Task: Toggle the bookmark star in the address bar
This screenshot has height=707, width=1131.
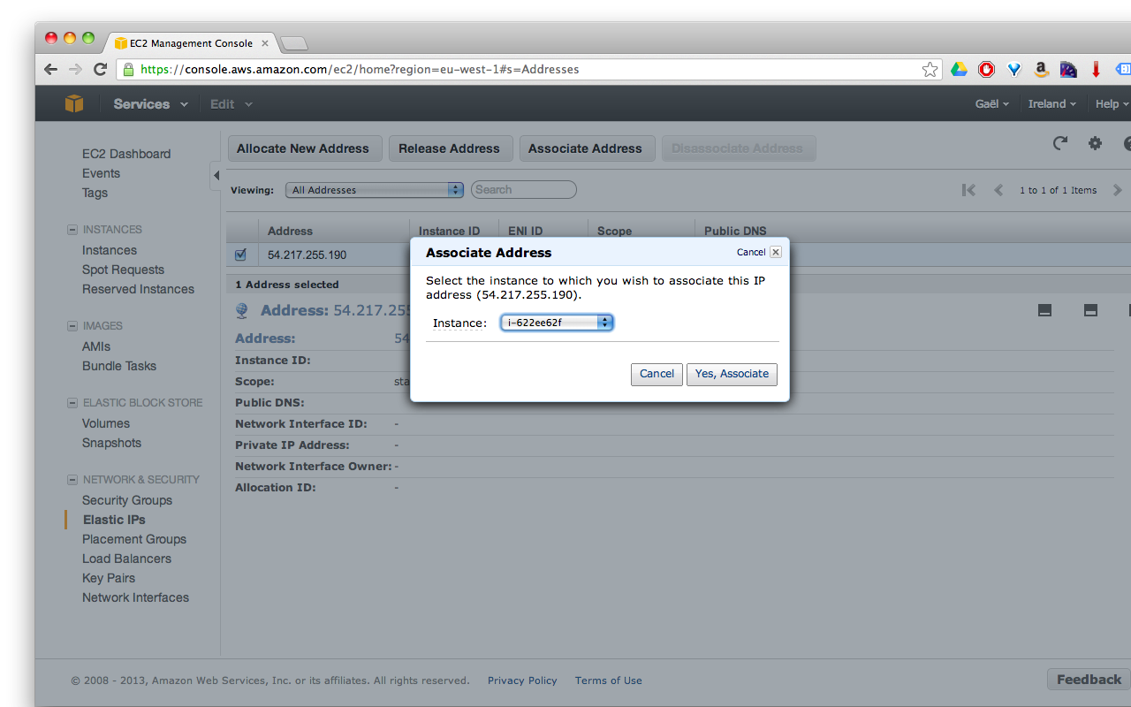Action: tap(930, 68)
